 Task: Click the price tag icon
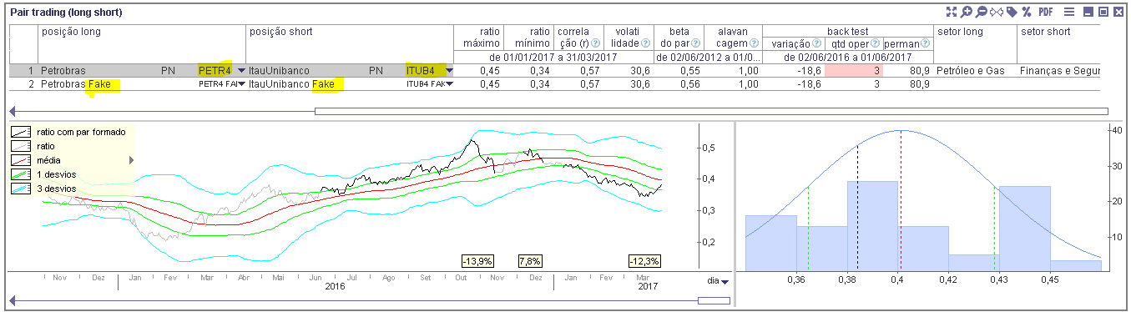pos(1011,13)
